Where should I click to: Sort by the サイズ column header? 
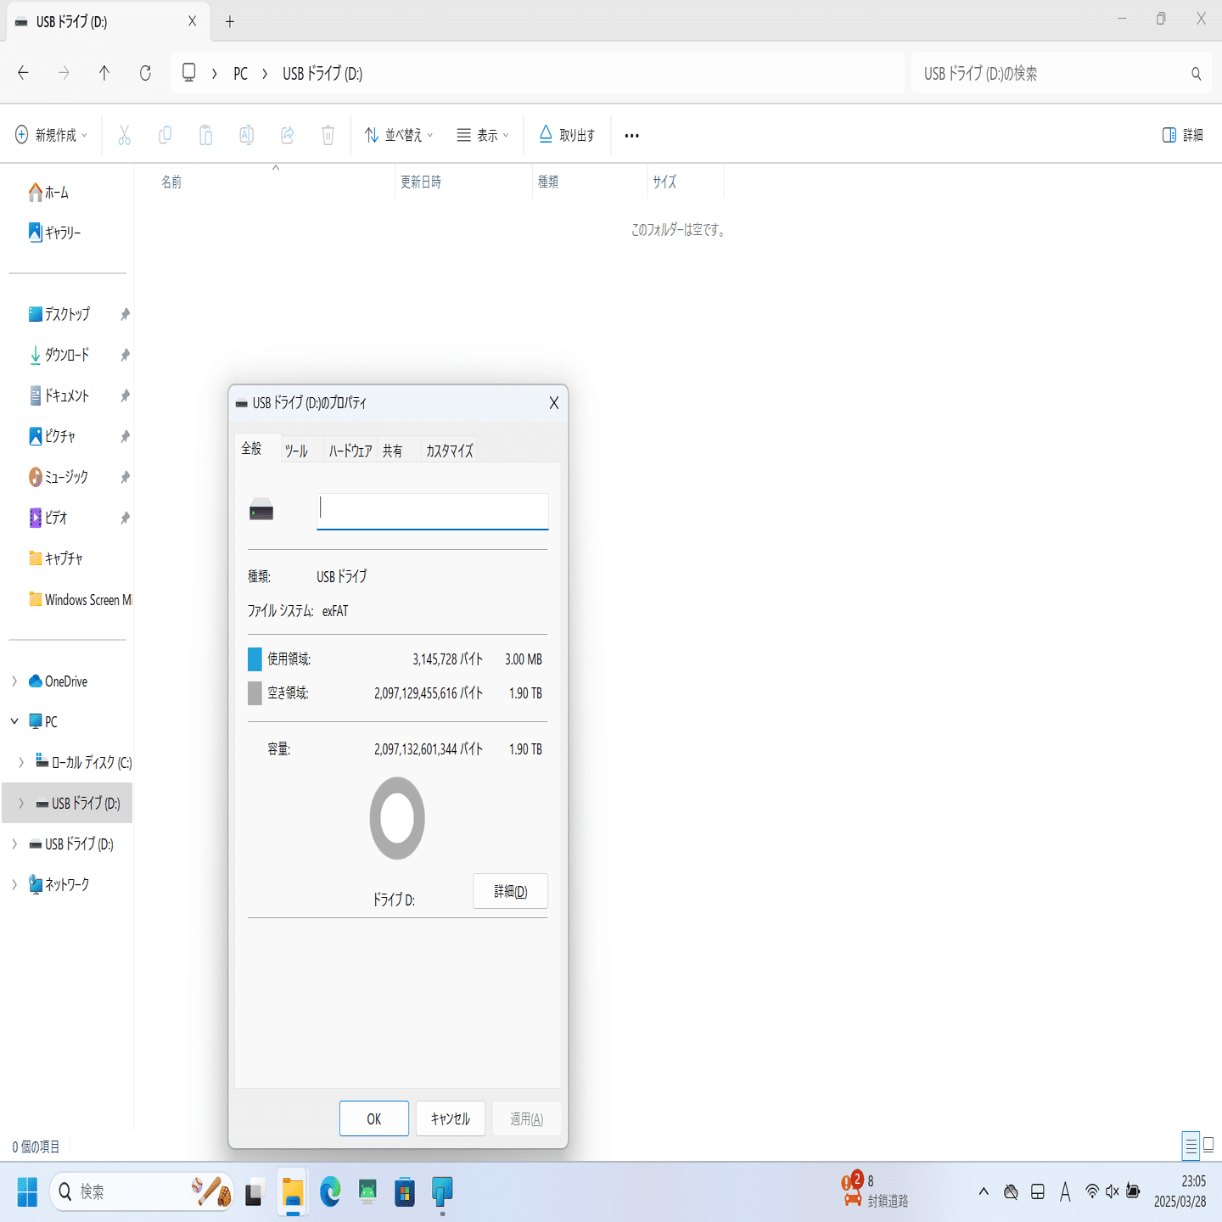pyautogui.click(x=687, y=182)
